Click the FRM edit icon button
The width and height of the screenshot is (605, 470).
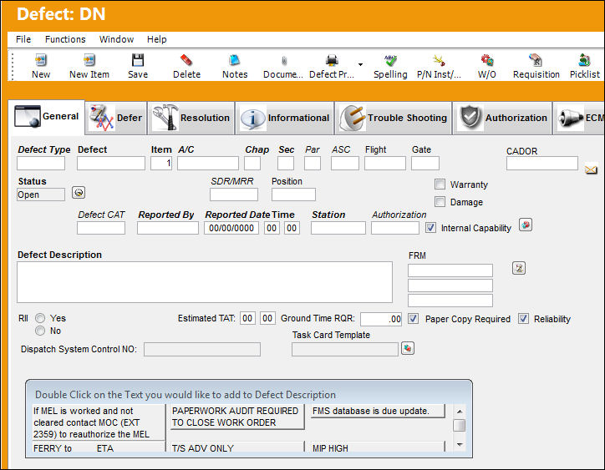(519, 268)
